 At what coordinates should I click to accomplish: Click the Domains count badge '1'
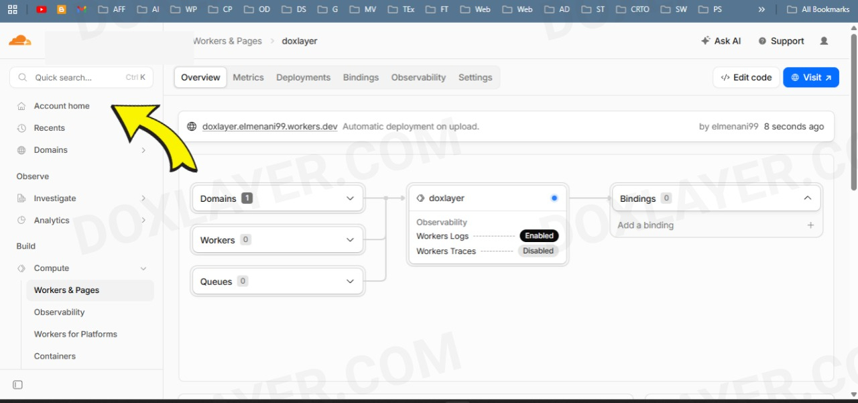(x=247, y=198)
